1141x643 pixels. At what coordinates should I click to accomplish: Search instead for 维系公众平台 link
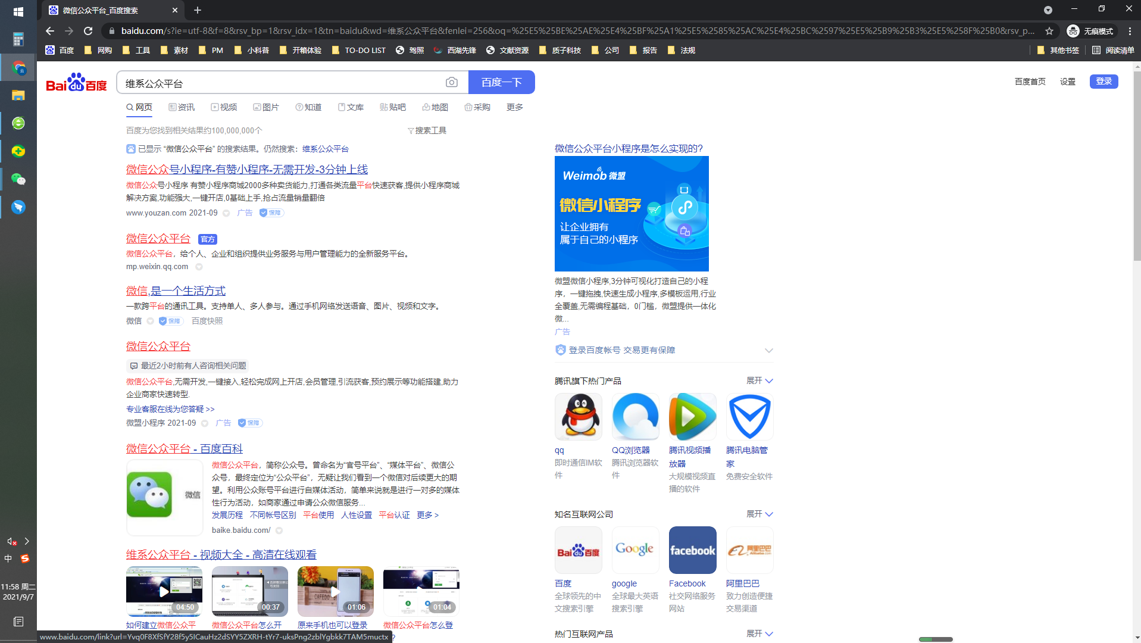pyautogui.click(x=326, y=149)
